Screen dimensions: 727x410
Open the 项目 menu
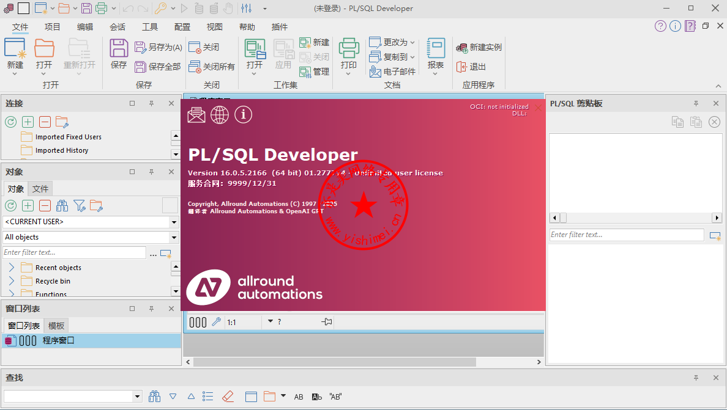tap(53, 27)
